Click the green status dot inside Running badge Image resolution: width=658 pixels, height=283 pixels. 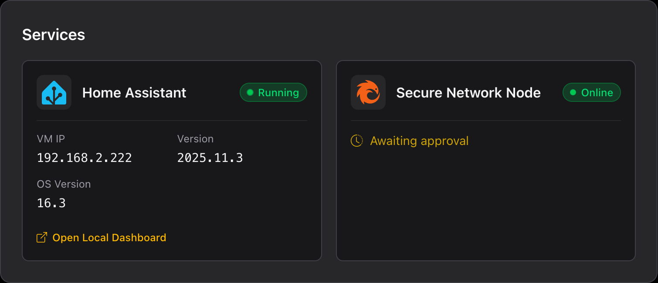pos(249,92)
